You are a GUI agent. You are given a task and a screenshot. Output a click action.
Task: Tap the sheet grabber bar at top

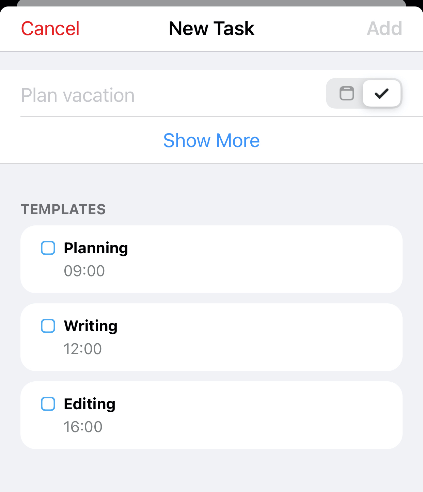(x=211, y=3)
